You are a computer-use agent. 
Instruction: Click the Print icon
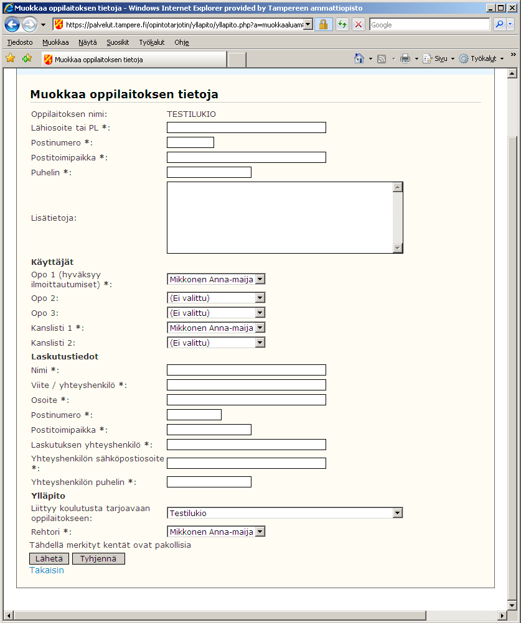click(x=405, y=59)
